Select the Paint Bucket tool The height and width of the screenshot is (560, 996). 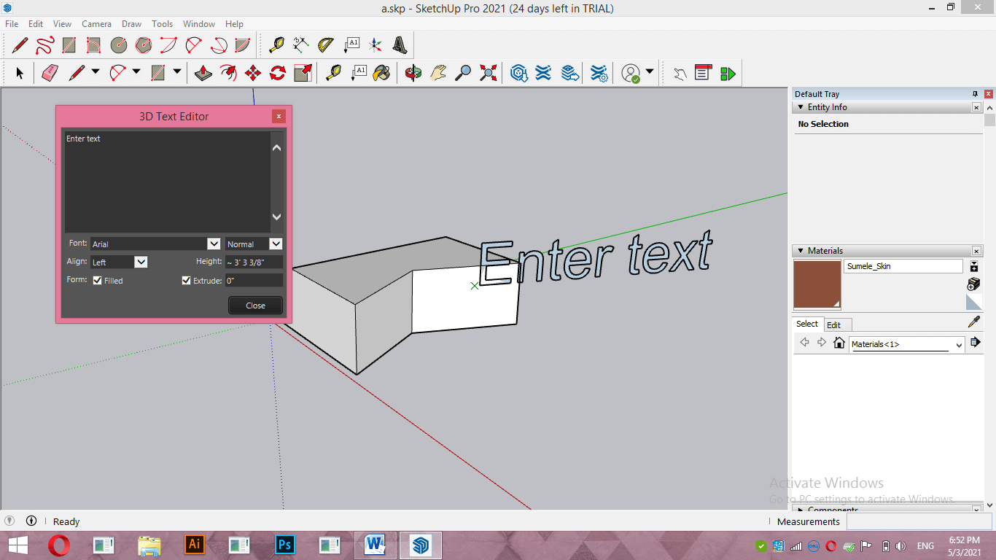tap(381, 73)
